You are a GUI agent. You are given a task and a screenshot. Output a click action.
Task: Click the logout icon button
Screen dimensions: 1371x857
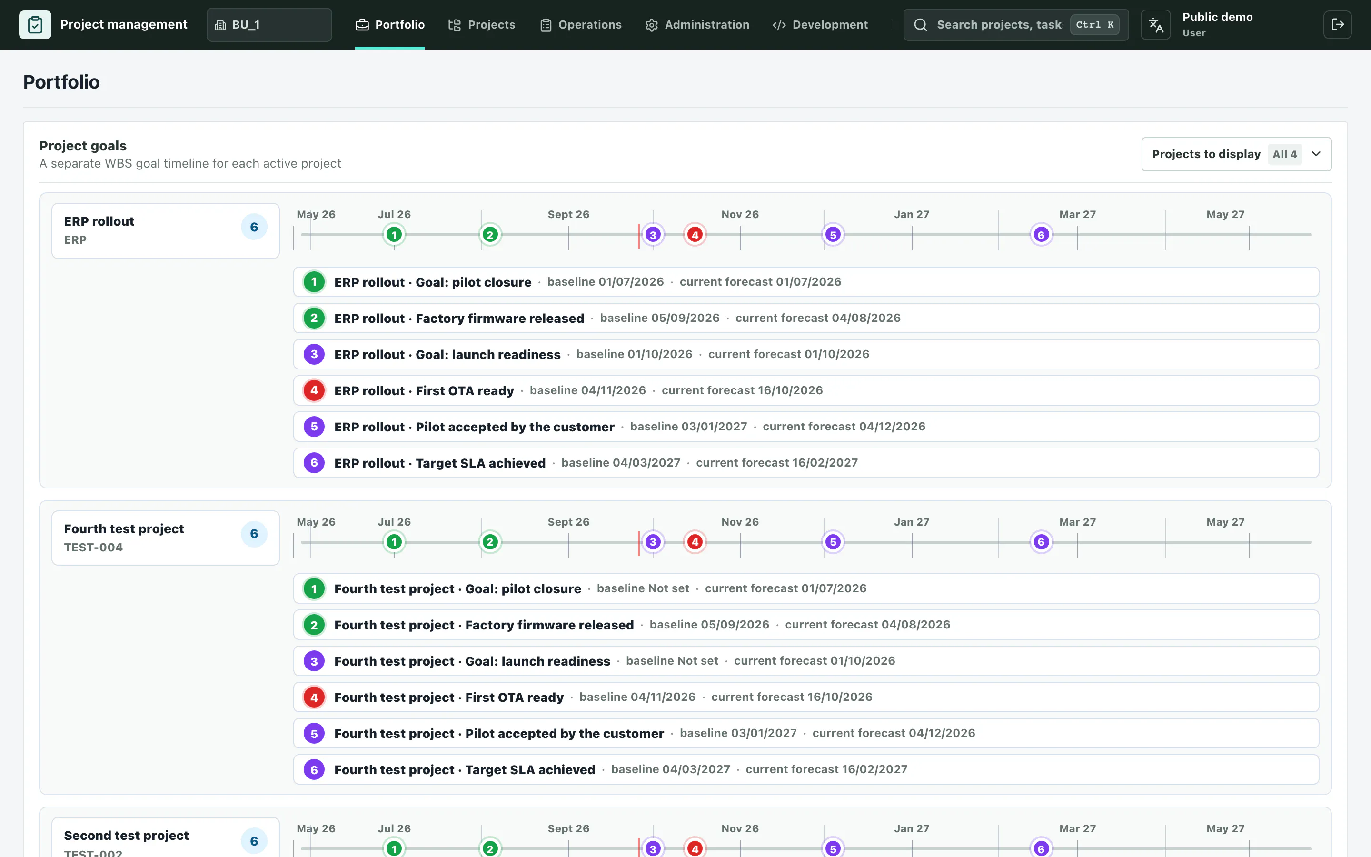coord(1338,24)
